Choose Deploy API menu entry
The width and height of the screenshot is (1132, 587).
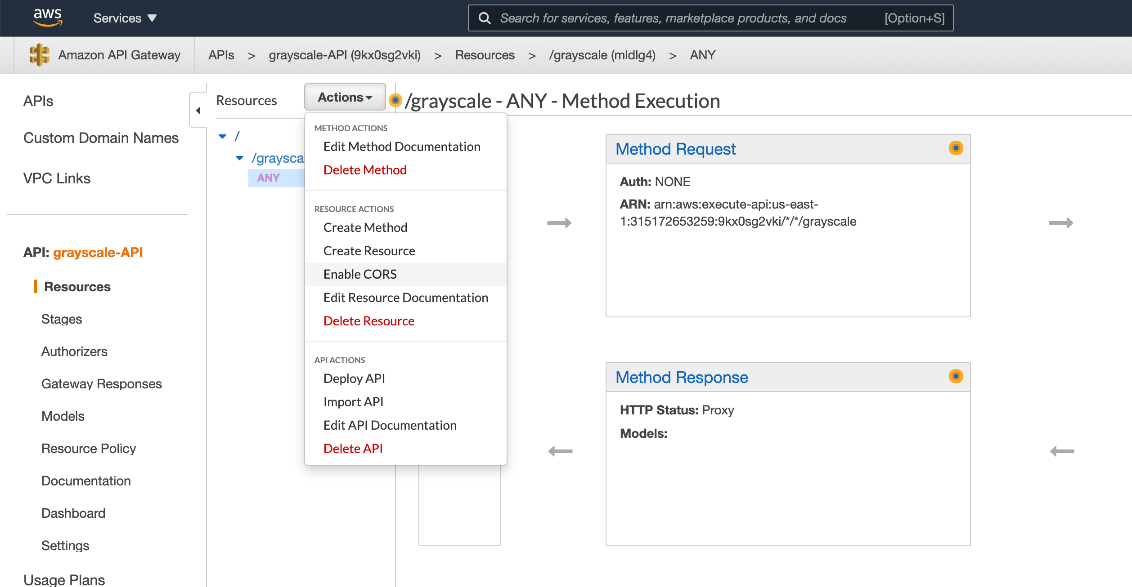pyautogui.click(x=354, y=378)
